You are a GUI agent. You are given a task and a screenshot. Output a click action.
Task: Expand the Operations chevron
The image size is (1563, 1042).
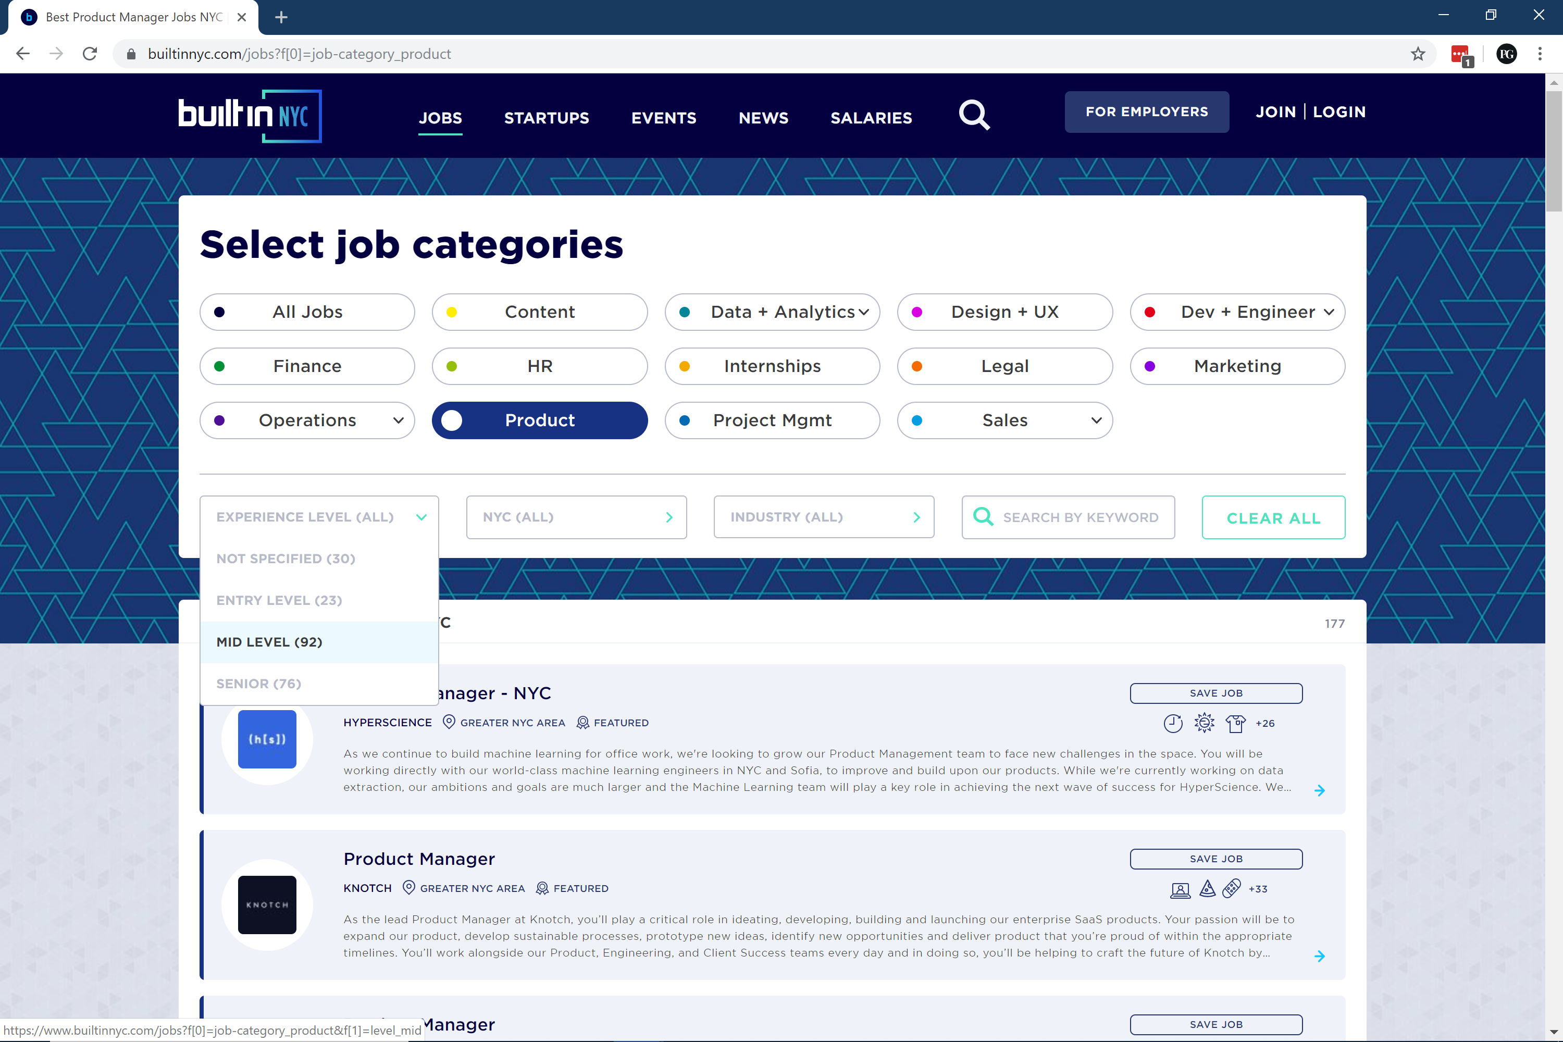click(x=398, y=420)
